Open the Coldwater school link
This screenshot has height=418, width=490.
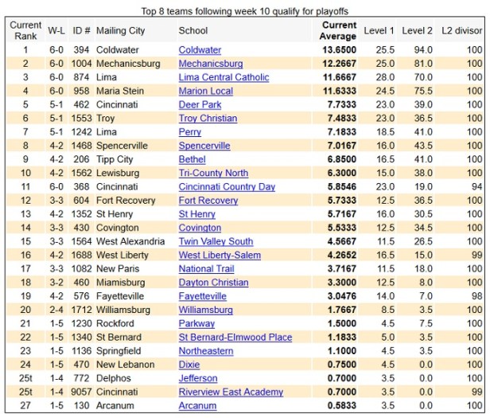tap(200, 49)
